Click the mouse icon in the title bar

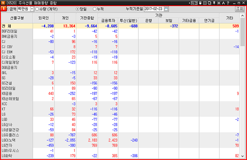[x=200, y=3]
